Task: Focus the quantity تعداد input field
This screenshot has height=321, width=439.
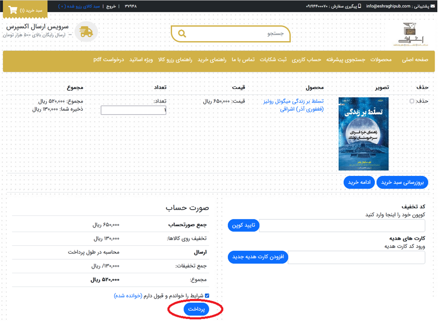Action: [133, 111]
